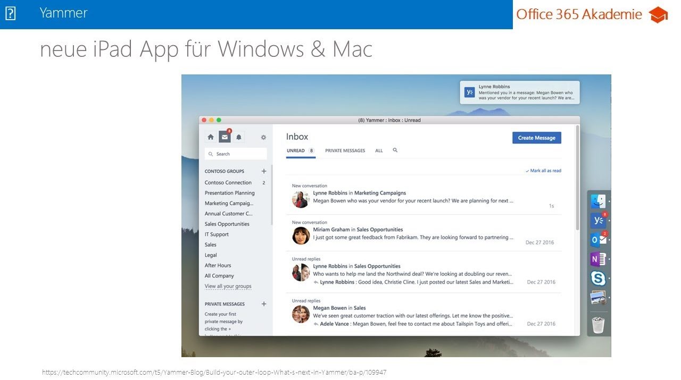Open settings via the gear icon
The width and height of the screenshot is (681, 380).
point(263,137)
